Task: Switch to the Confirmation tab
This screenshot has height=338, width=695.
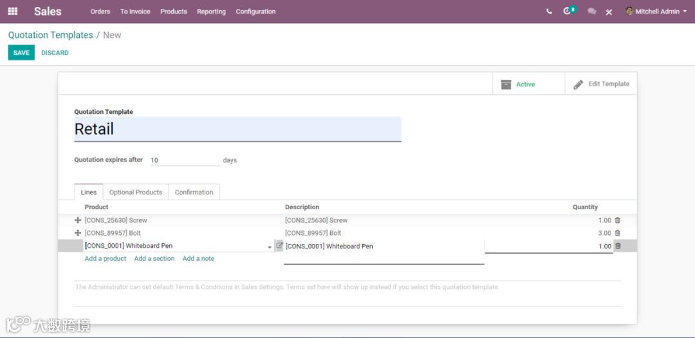Action: coord(194,192)
